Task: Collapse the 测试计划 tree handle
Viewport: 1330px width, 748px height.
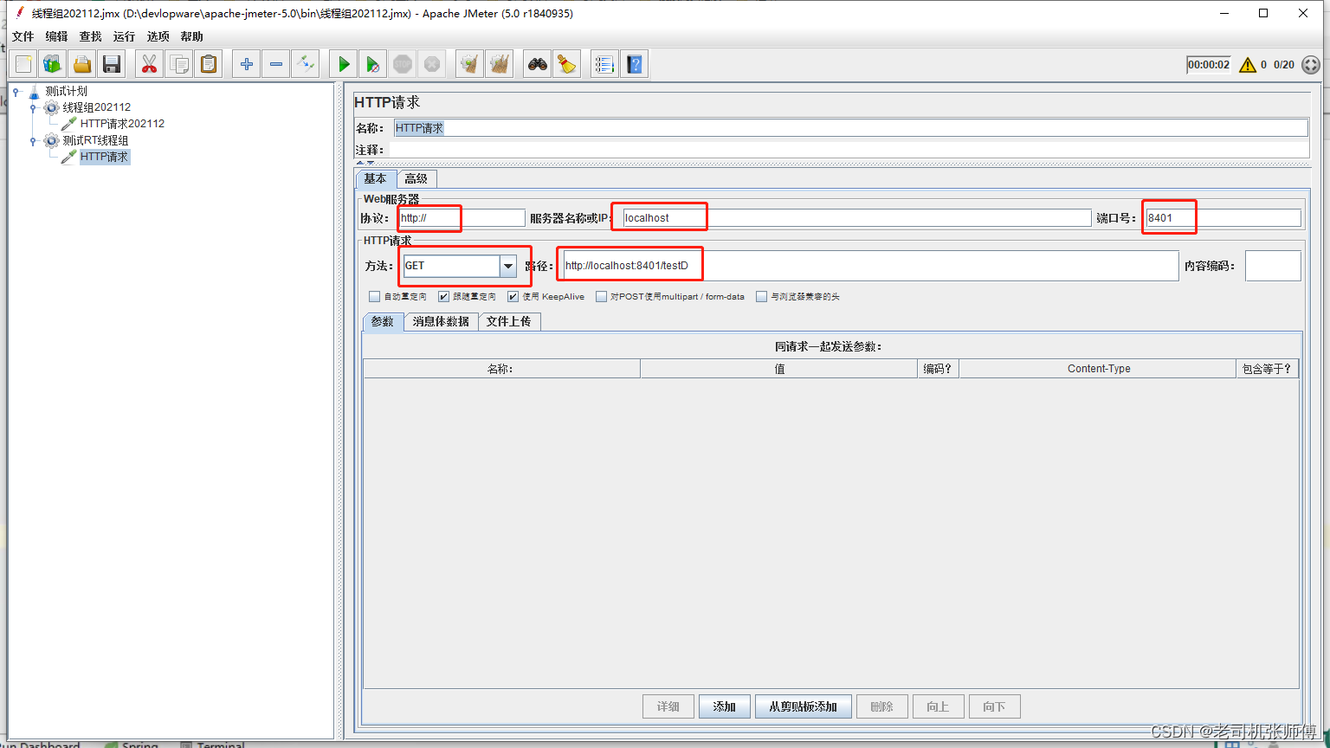Action: tap(16, 91)
